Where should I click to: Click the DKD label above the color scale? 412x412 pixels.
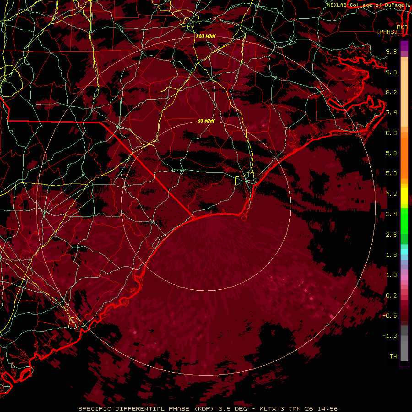point(402,27)
